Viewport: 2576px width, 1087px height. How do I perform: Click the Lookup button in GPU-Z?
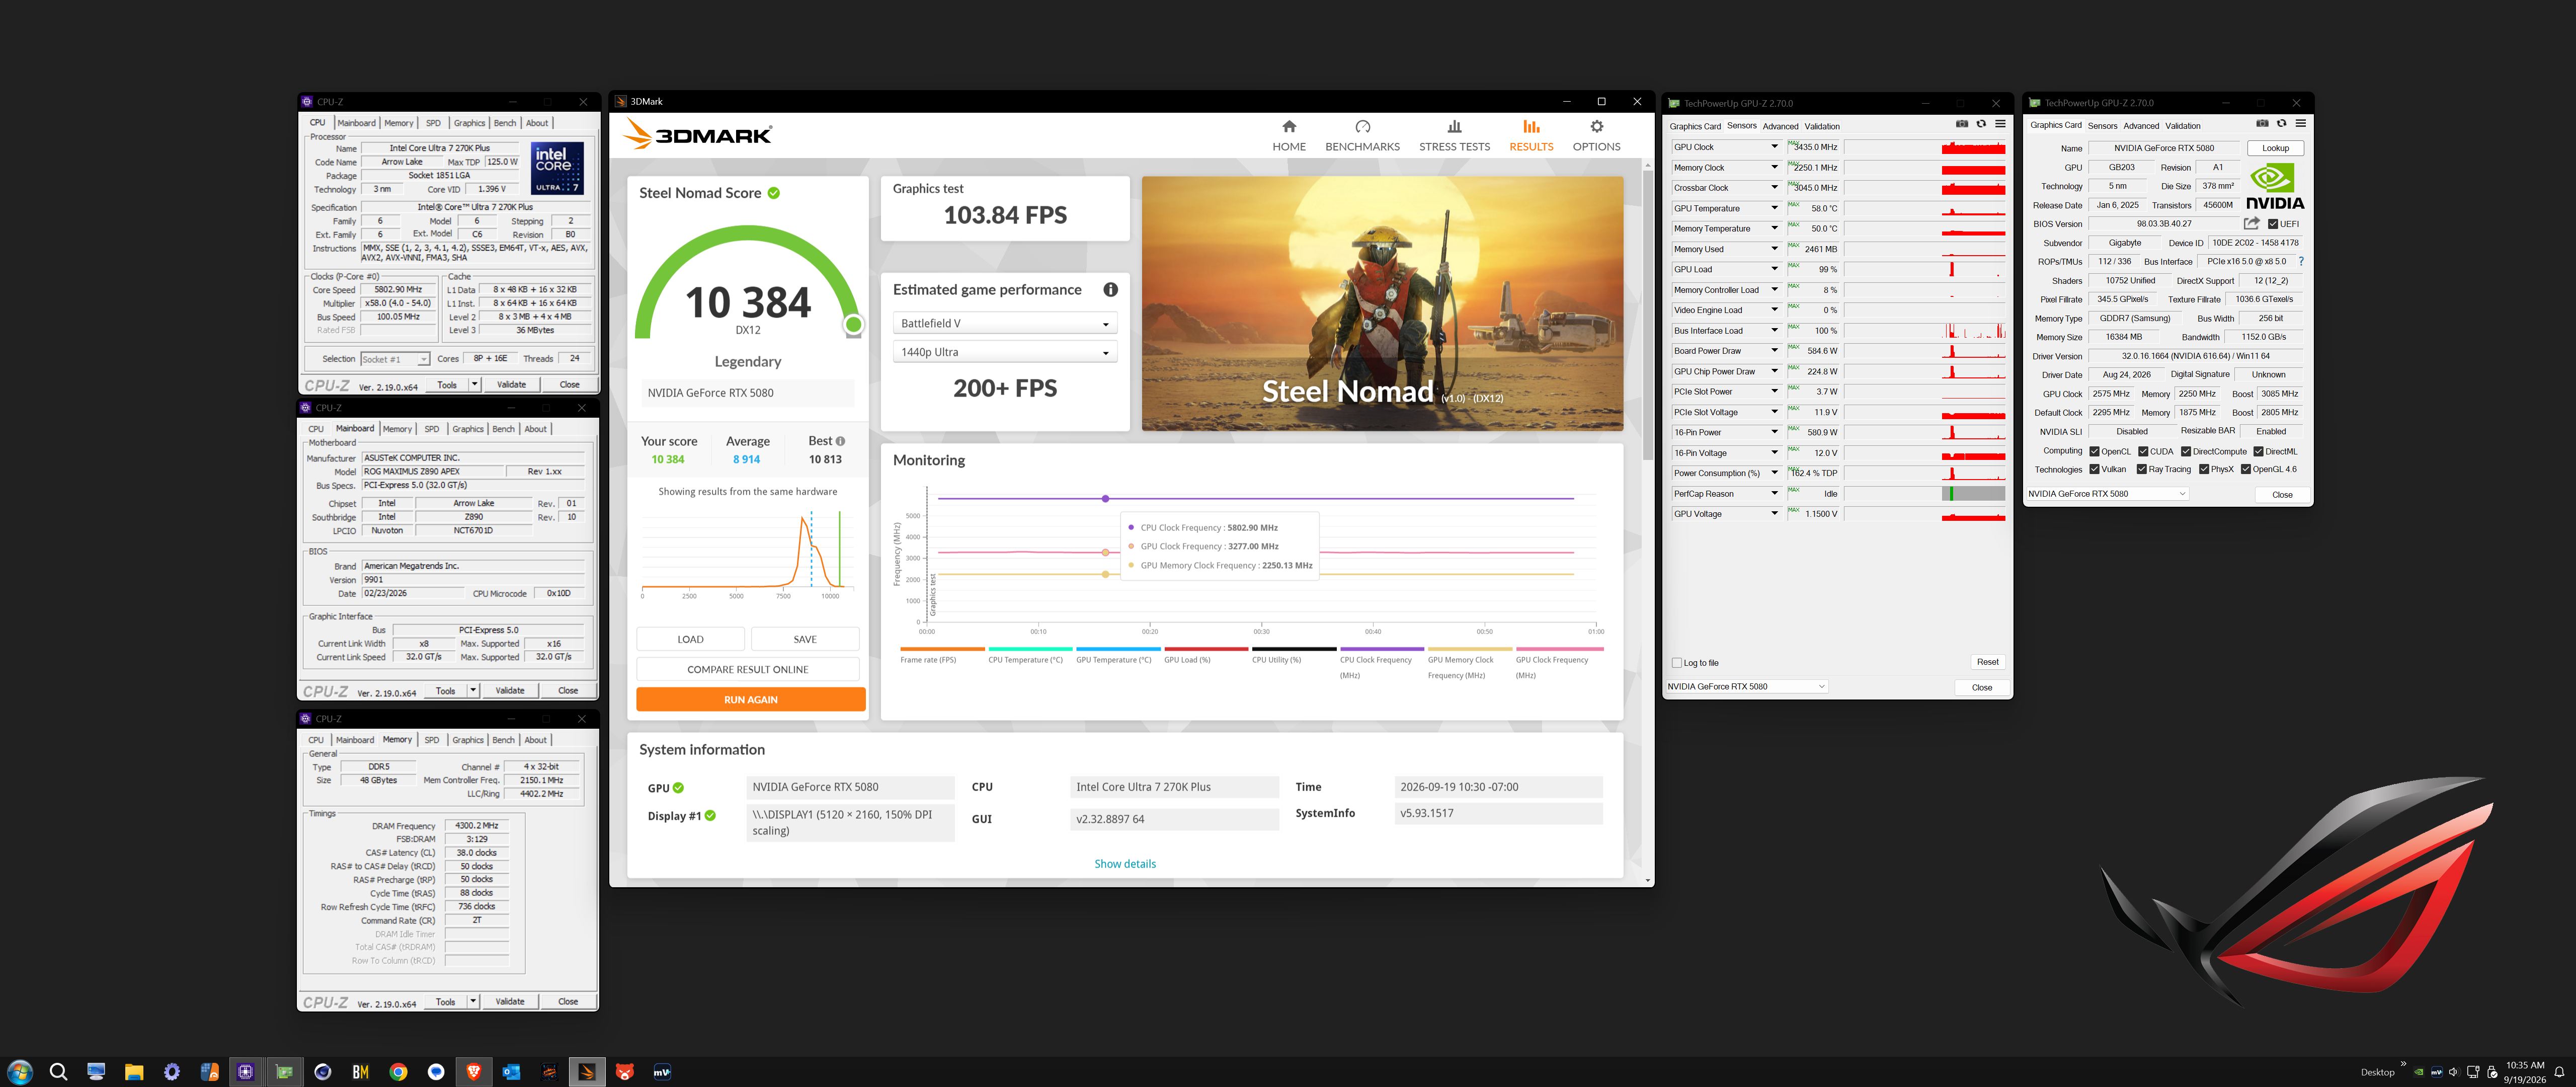click(x=2275, y=148)
